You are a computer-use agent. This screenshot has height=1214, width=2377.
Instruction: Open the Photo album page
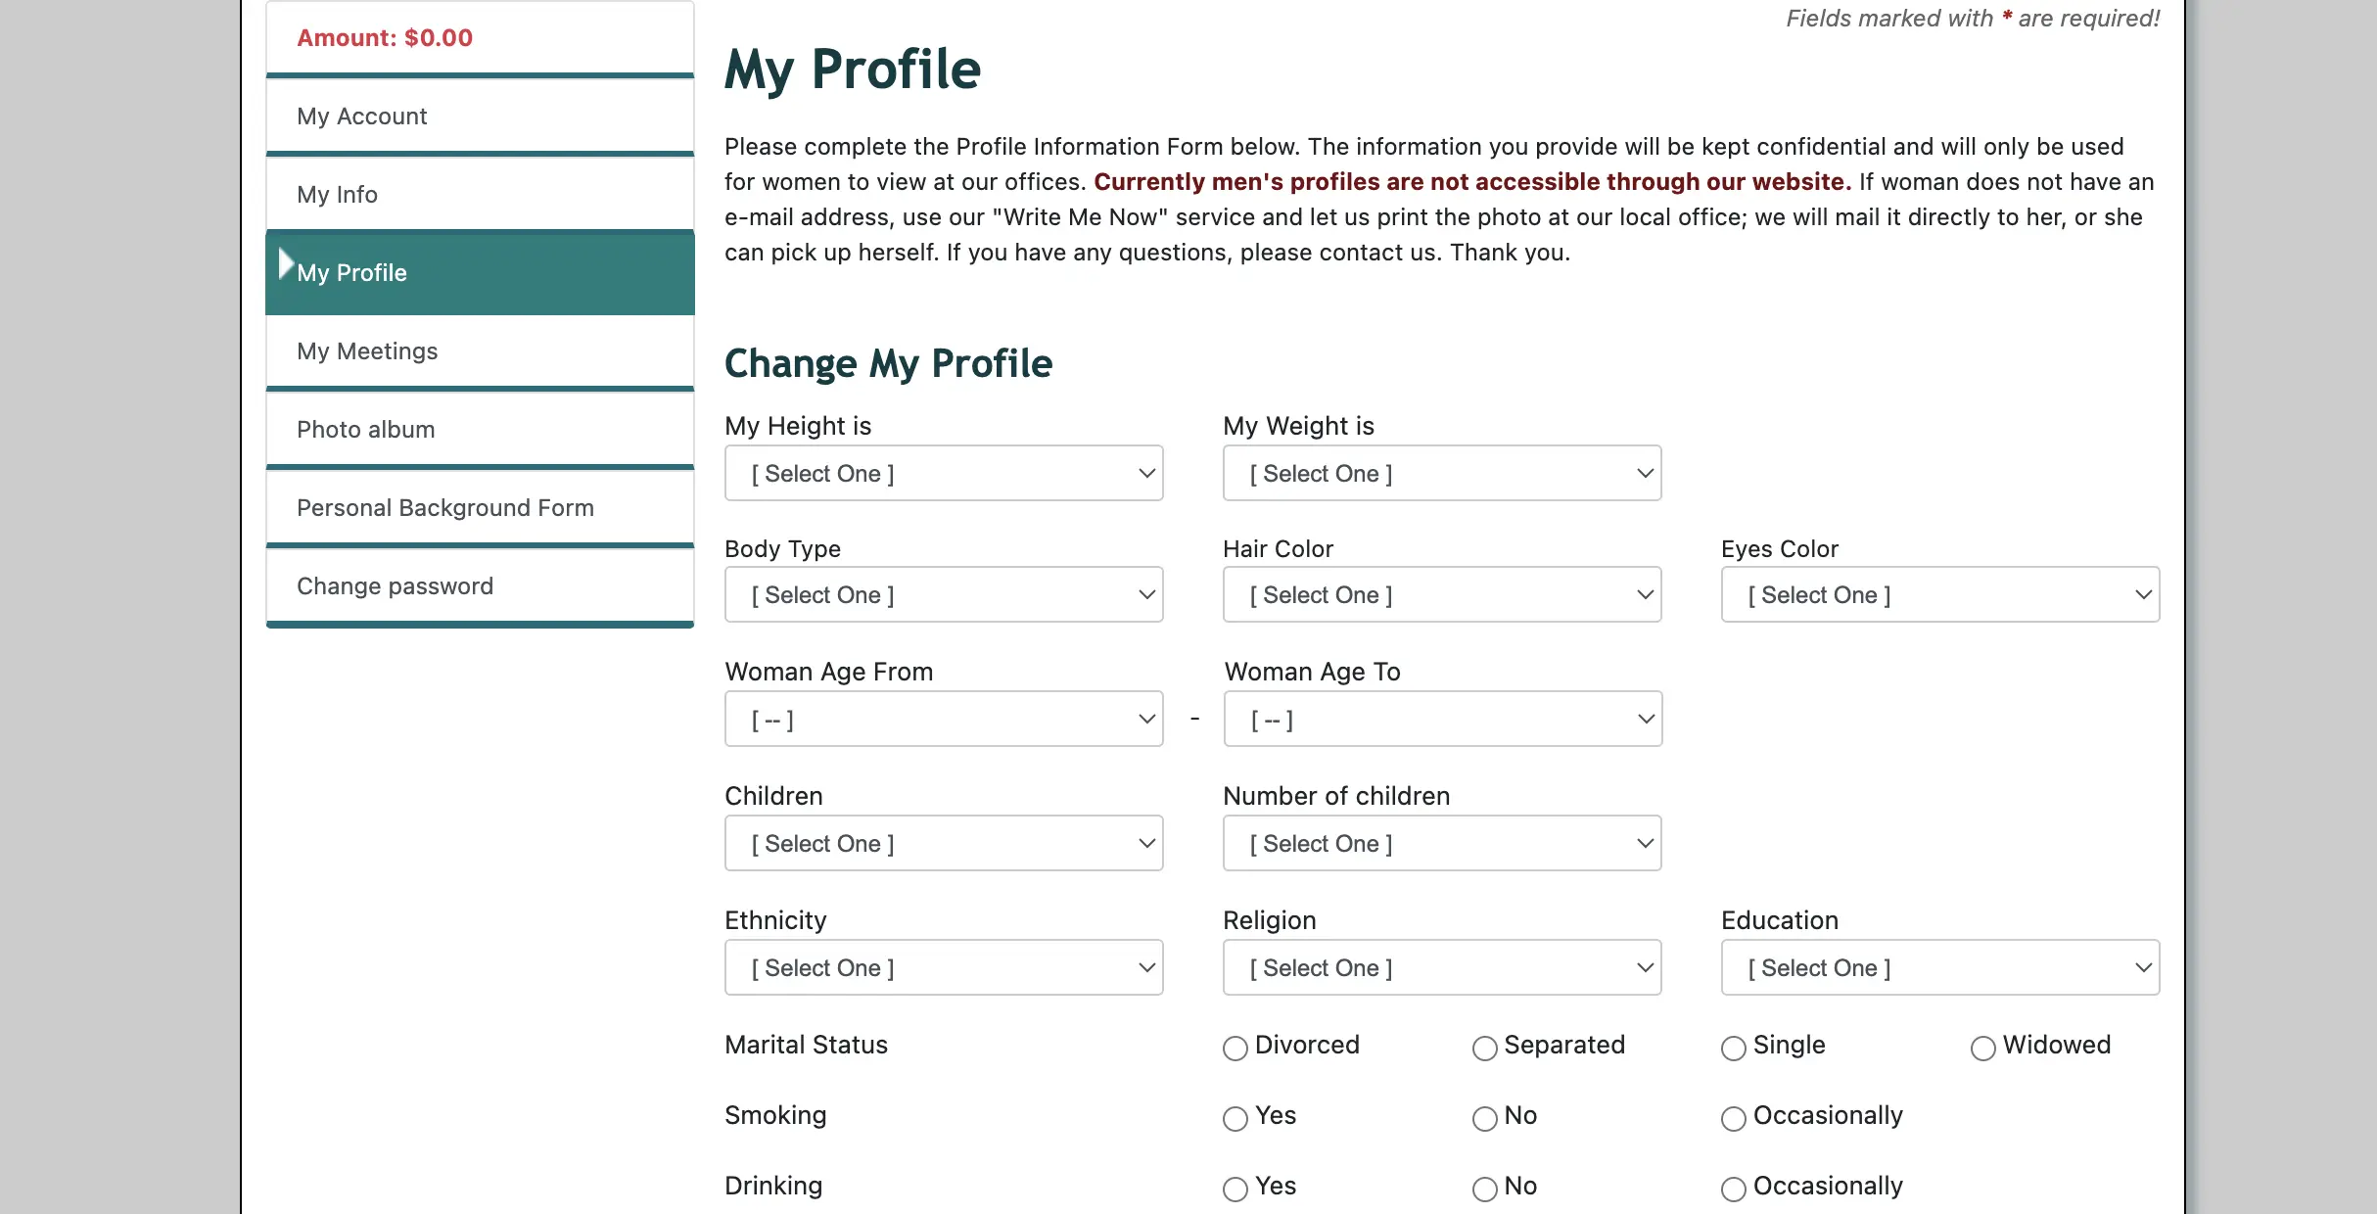(365, 430)
